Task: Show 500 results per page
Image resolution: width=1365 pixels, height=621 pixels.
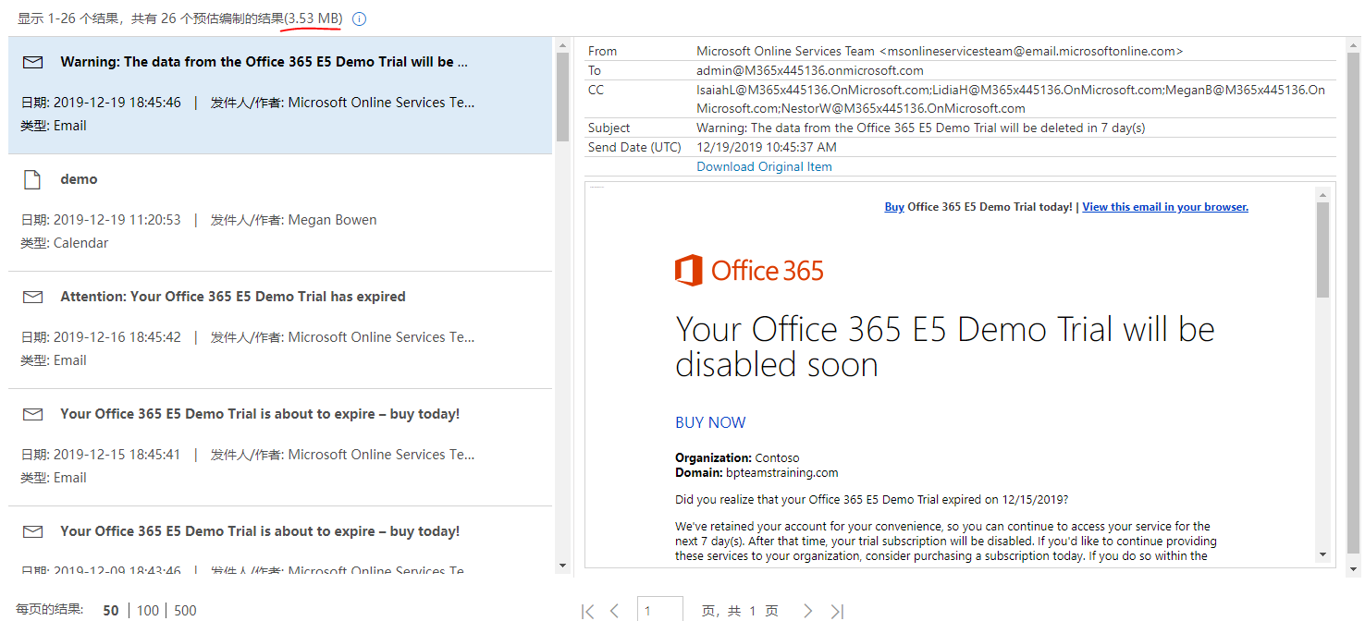Action: (185, 611)
